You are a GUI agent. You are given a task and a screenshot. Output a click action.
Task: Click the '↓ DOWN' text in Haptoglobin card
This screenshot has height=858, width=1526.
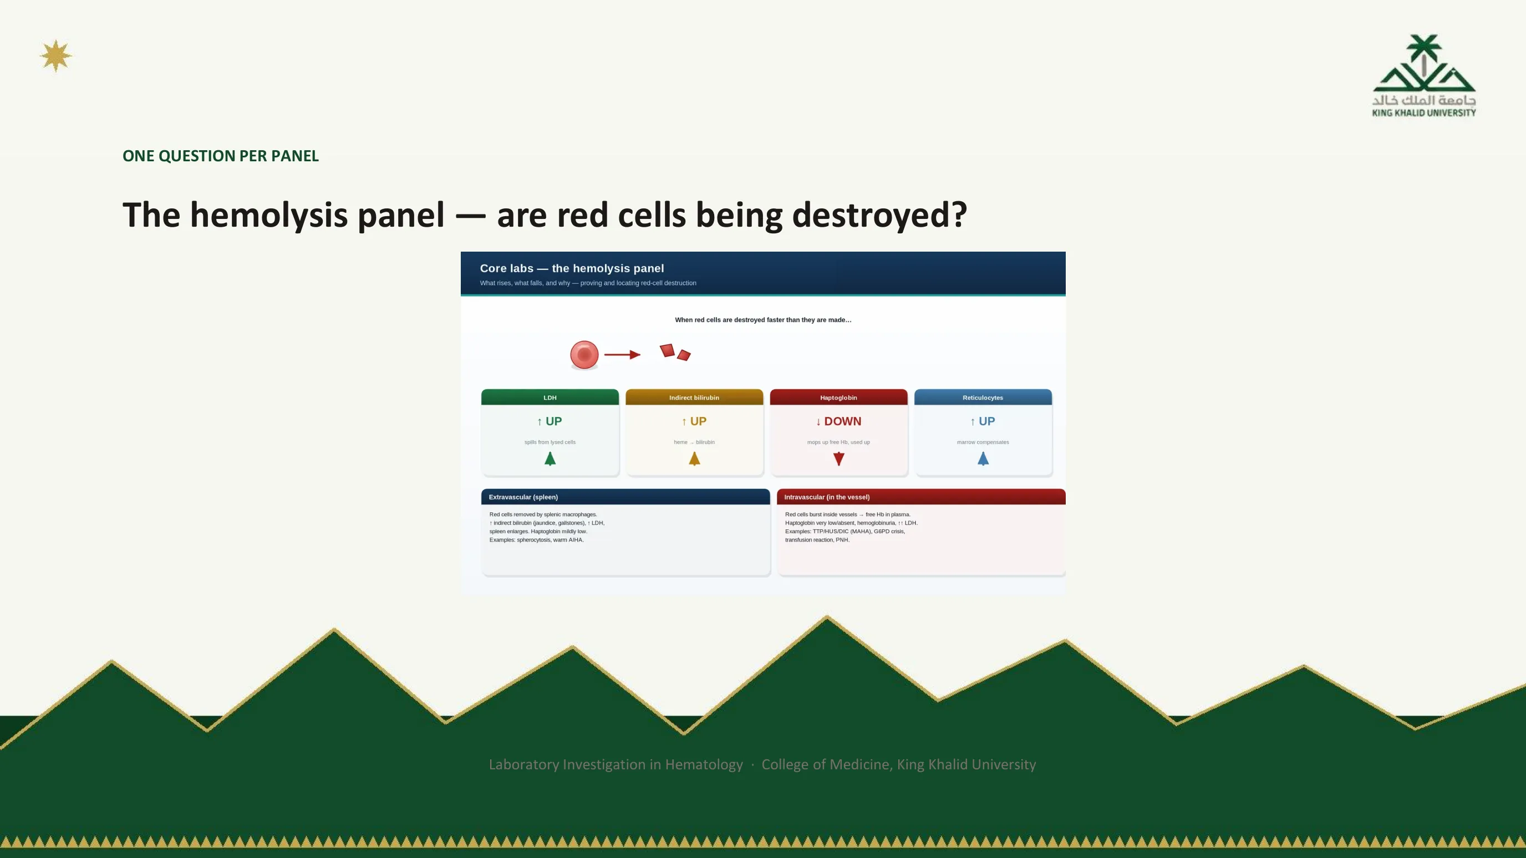coord(838,421)
